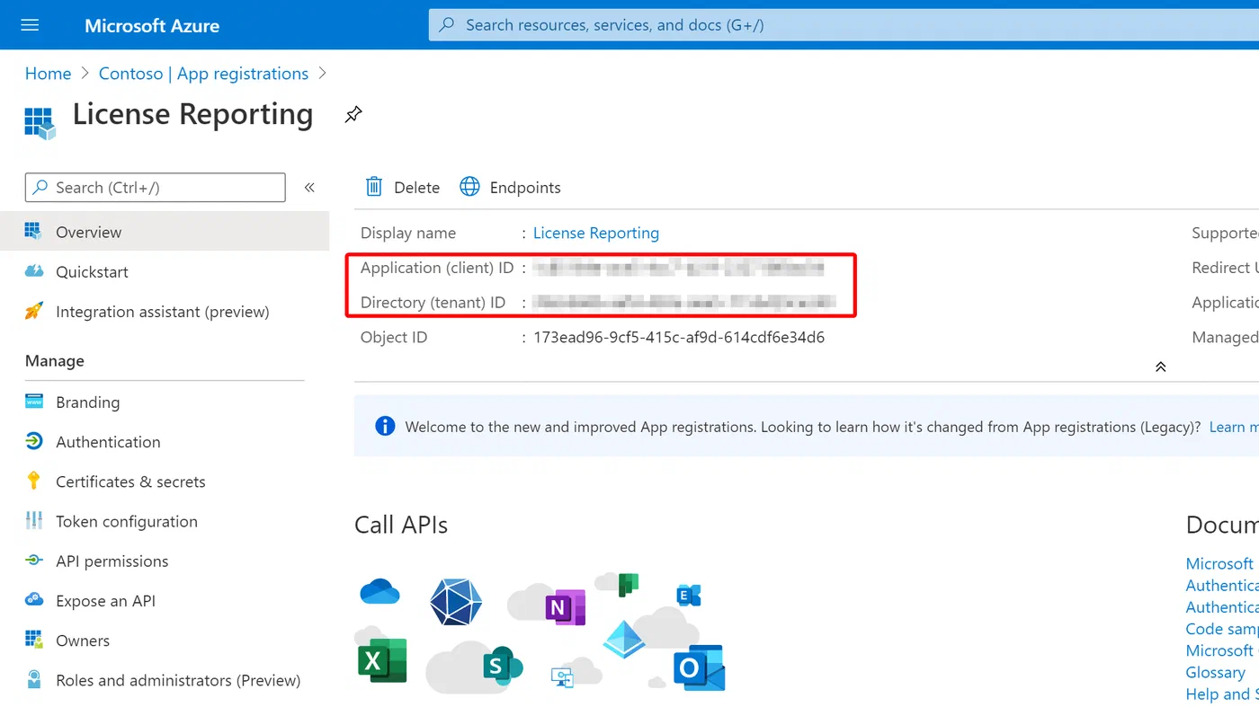The image size is (1259, 707).
Task: Click the Roles and administrators icon
Action: point(33,679)
